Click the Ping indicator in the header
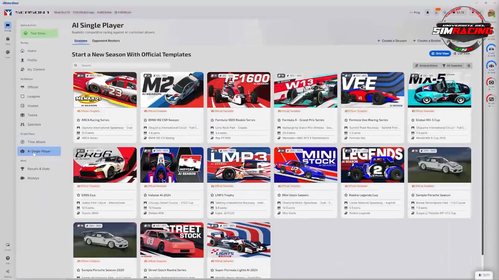 414,12
